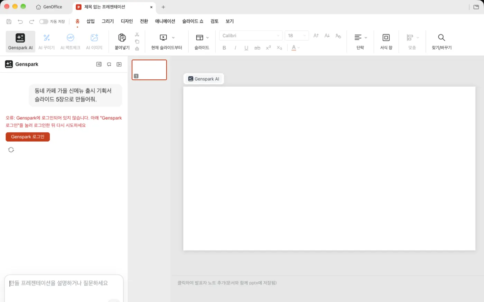Focus the presentation prompt input field

click(x=64, y=288)
